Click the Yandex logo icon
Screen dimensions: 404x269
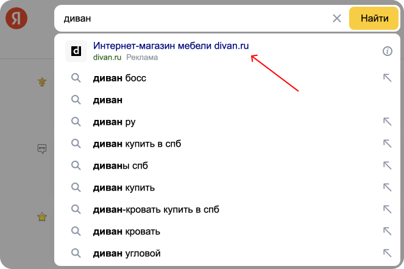(16, 18)
